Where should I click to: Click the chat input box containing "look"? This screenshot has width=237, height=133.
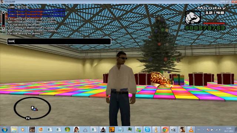pyautogui.click(x=59, y=41)
